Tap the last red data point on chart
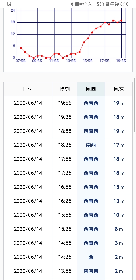Image resolution: width=136 pixels, height=280 pixels. [x=122, y=20]
